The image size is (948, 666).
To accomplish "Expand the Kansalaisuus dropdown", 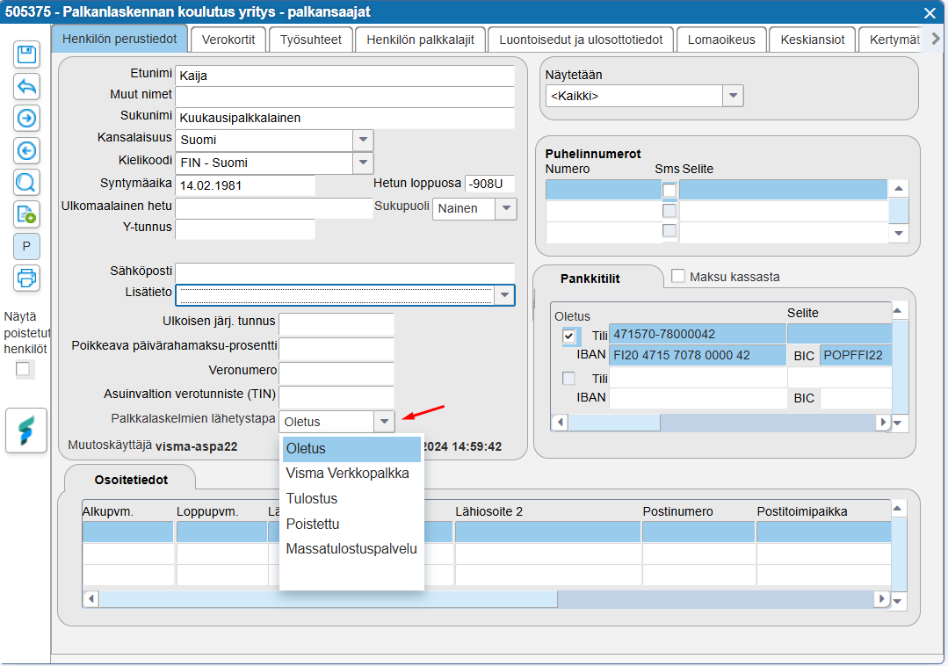I will [x=363, y=140].
